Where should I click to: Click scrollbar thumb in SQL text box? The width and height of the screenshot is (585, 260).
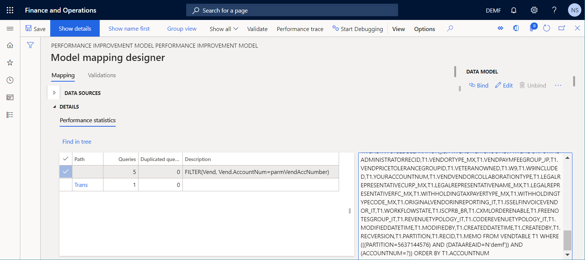(x=568, y=240)
